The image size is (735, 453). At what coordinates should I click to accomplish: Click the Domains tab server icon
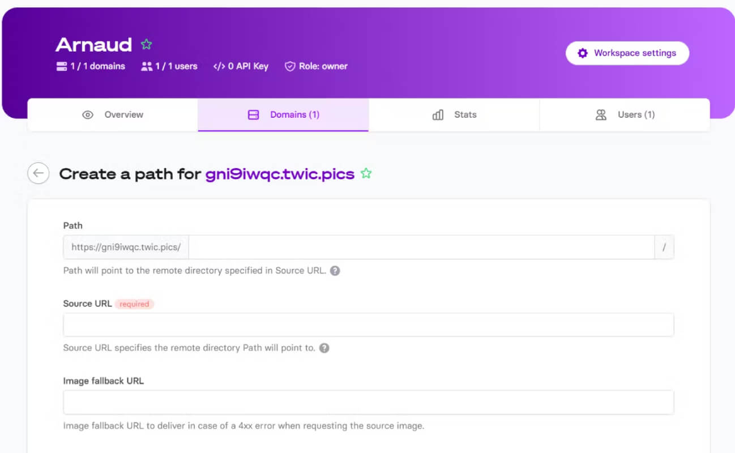tap(254, 115)
